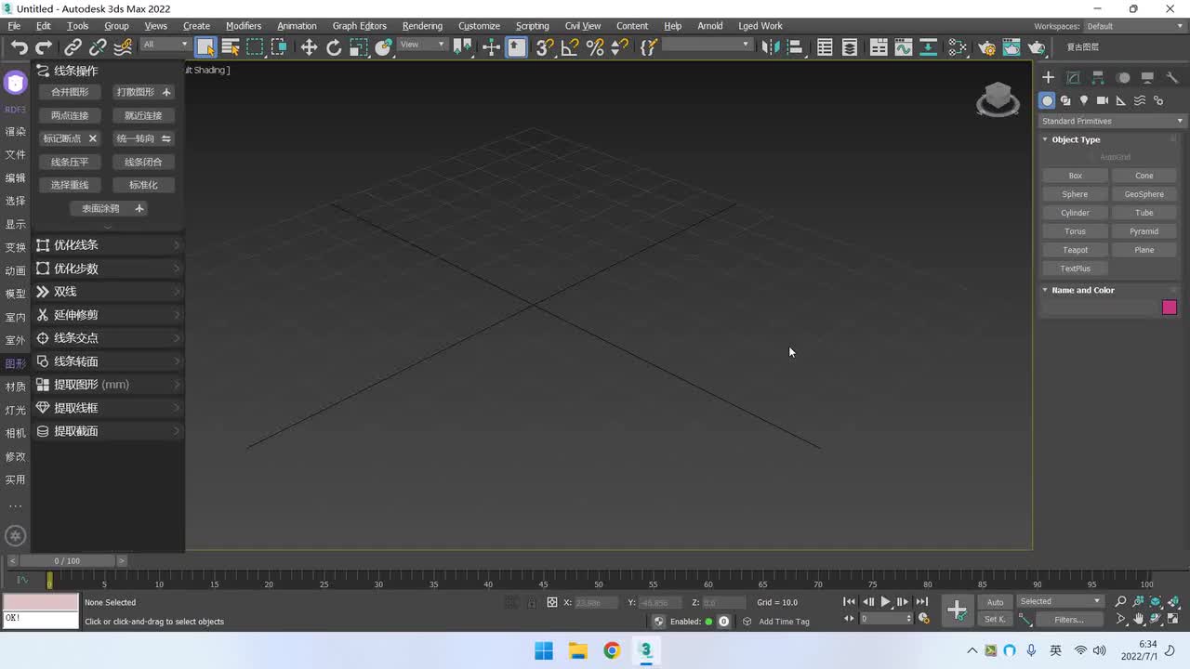This screenshot has width=1190, height=669.
Task: Click the Teapot primitive button
Action: pyautogui.click(x=1075, y=250)
